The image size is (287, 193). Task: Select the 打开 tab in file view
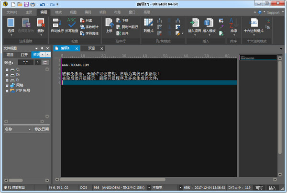(24, 55)
